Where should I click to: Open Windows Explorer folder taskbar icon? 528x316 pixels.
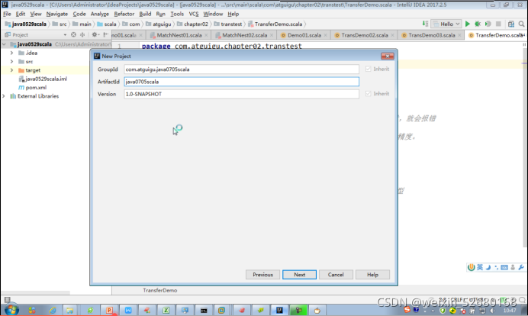pyautogui.click(x=69, y=310)
